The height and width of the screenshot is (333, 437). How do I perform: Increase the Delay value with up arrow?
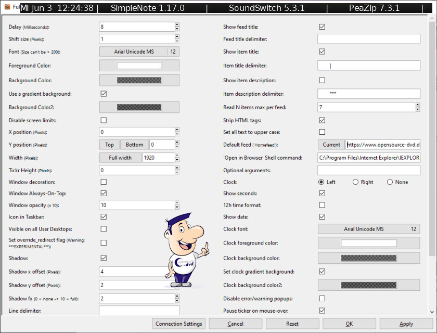coord(177,24)
